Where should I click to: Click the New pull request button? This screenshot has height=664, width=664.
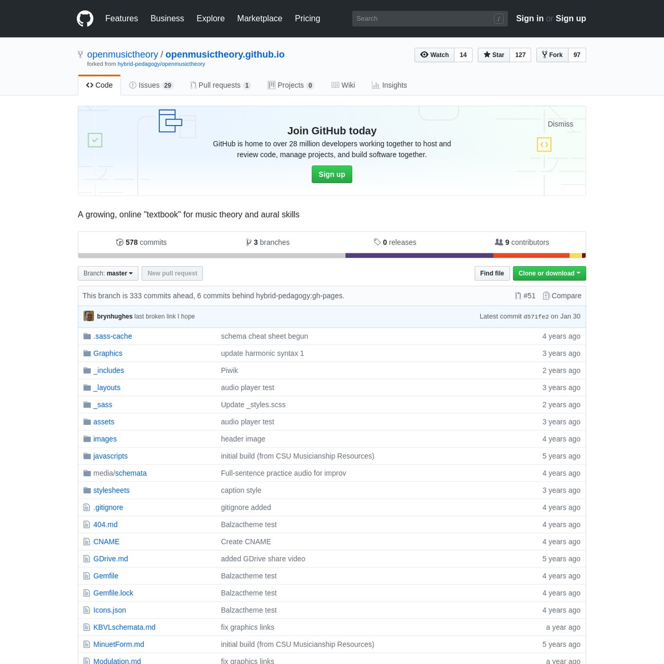click(172, 273)
